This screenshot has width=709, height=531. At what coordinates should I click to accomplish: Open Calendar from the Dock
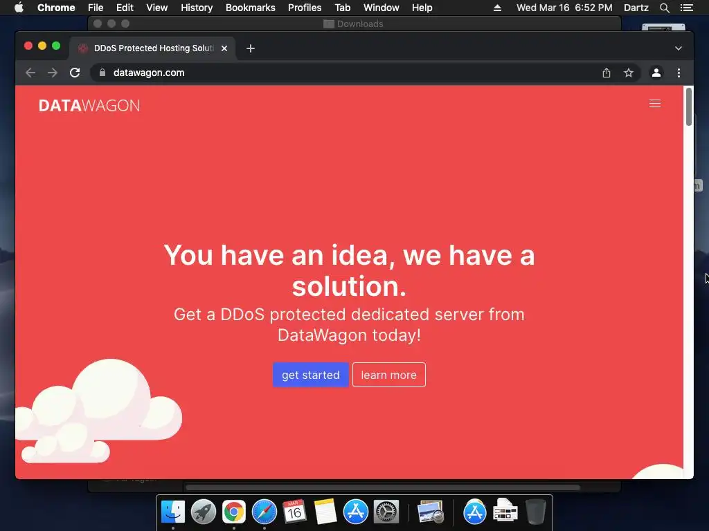coord(294,512)
